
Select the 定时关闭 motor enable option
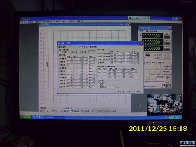point(99,87)
